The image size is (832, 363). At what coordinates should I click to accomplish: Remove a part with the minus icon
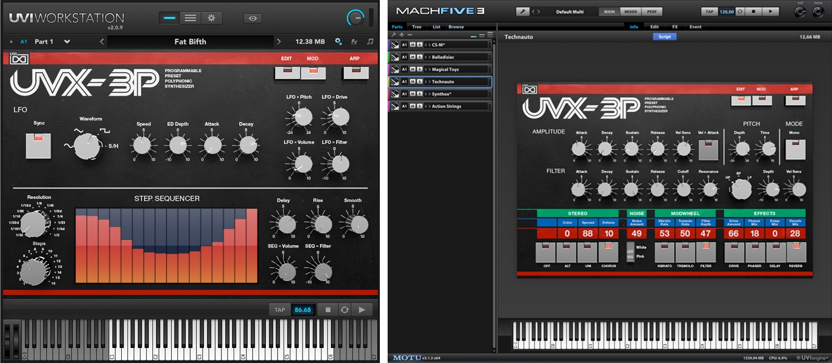(x=410, y=35)
